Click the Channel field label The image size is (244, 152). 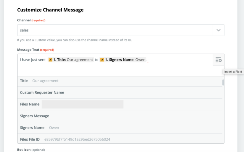click(24, 20)
